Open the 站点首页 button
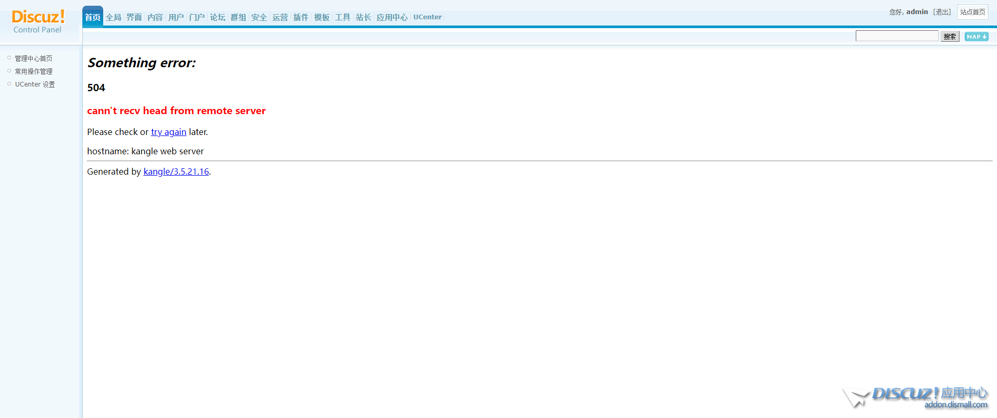Viewport: 997px width, 418px height. tap(973, 12)
